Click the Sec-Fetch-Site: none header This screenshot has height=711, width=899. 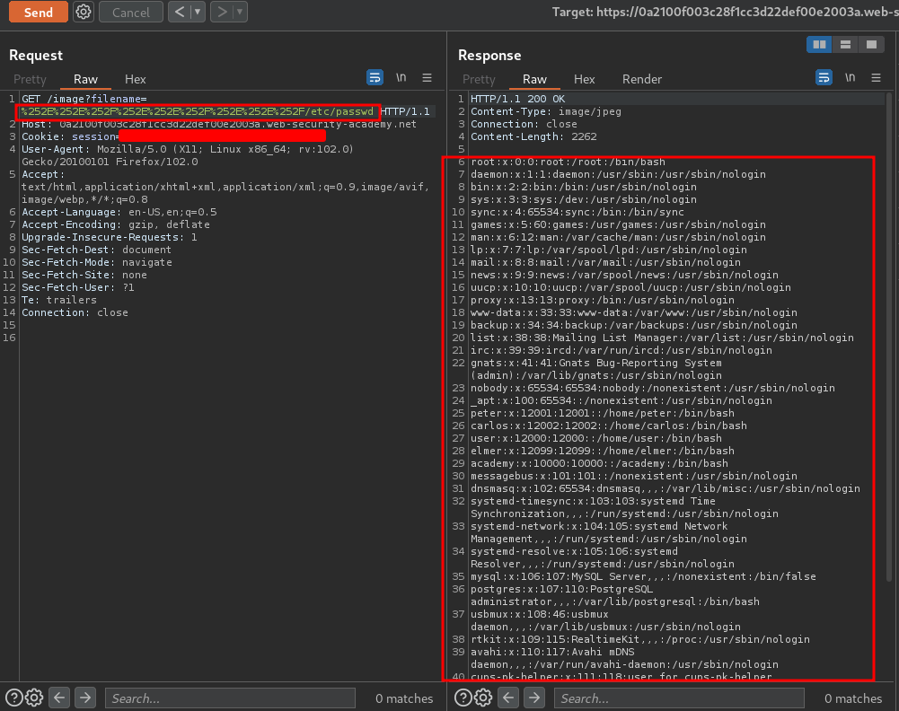click(84, 275)
